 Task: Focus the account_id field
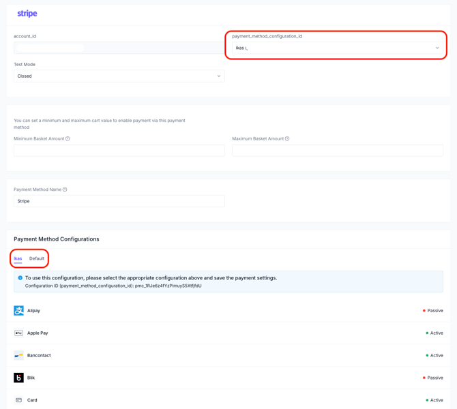point(119,48)
